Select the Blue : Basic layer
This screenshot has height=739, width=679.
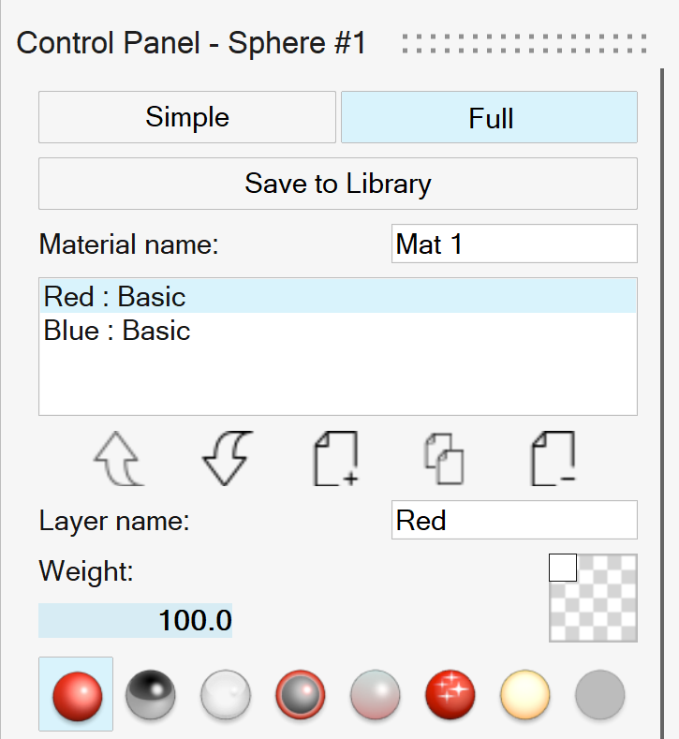pos(117,331)
